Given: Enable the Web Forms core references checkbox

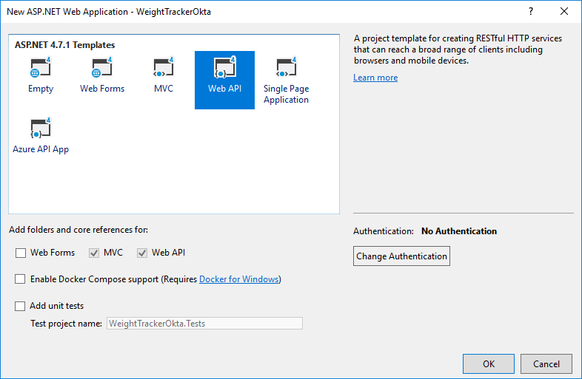Looking at the screenshot, I should (x=21, y=253).
